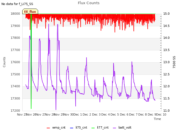
Task: Click the Dec 5 x-axis date label
Action: [115, 114]
